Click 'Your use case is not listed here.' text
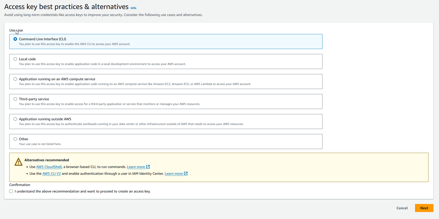Image resolution: width=439 pixels, height=219 pixels. [40, 144]
